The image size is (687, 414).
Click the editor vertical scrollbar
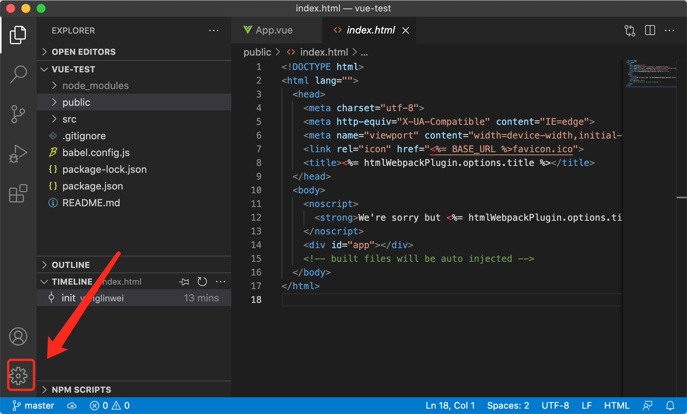coord(682,228)
